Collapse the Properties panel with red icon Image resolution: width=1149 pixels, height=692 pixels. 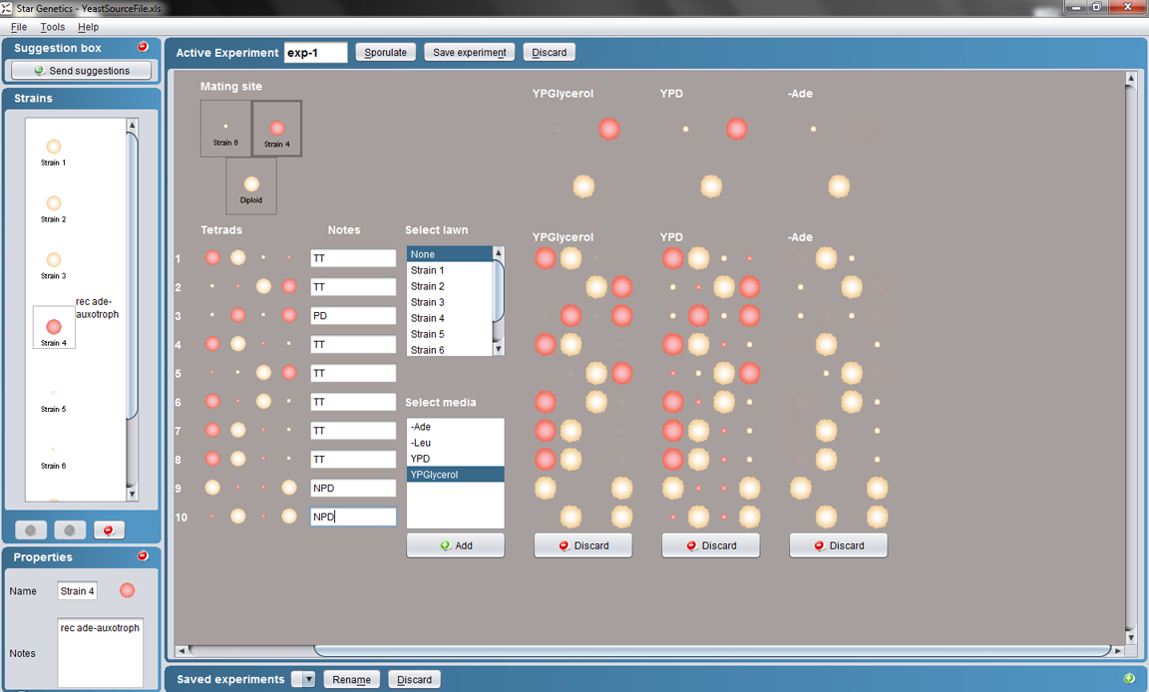coord(143,556)
